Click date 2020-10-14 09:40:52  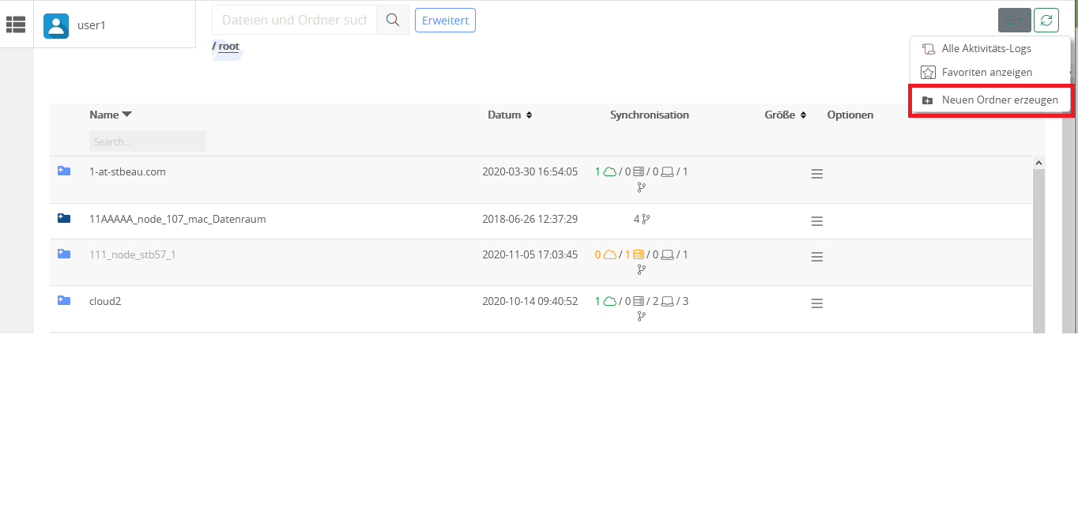coord(530,301)
